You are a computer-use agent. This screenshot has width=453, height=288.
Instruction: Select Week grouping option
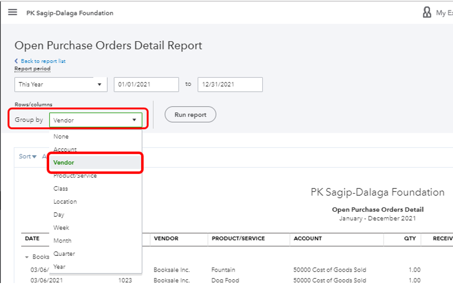coord(96,228)
